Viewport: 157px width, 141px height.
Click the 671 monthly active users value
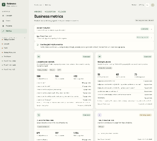pos(38,133)
